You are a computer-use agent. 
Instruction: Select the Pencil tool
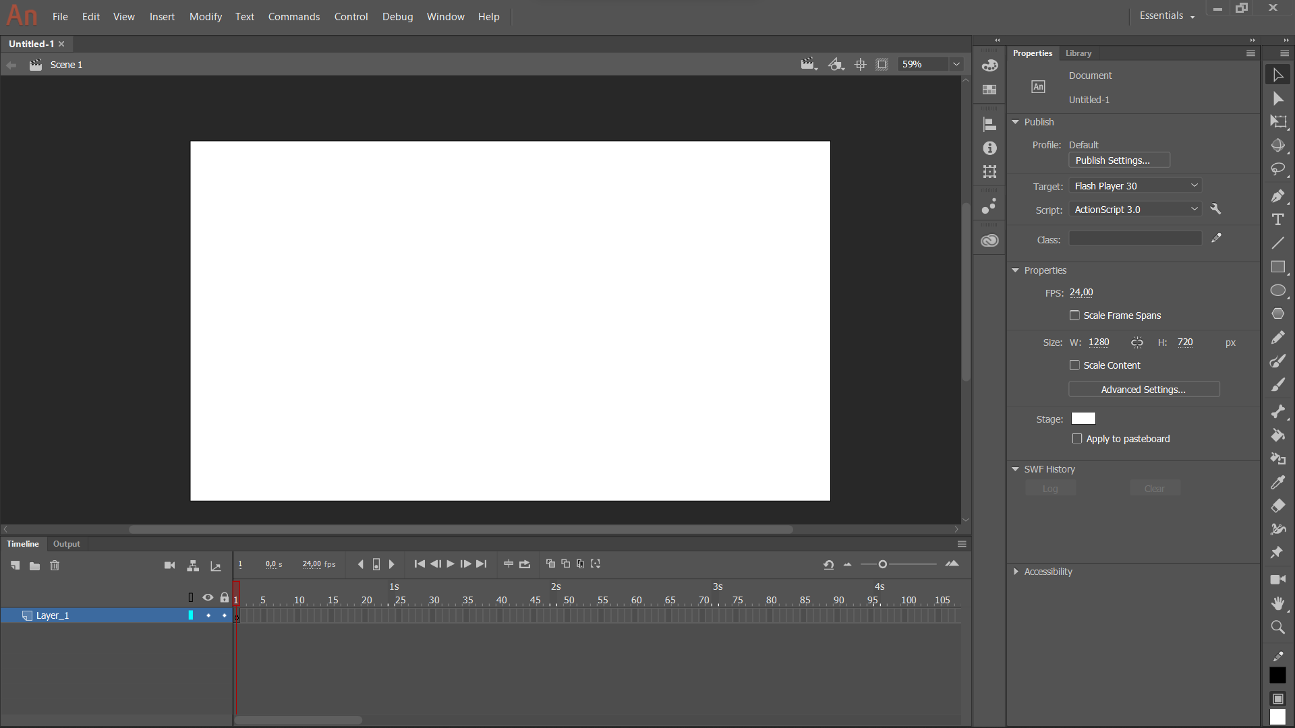click(1277, 338)
